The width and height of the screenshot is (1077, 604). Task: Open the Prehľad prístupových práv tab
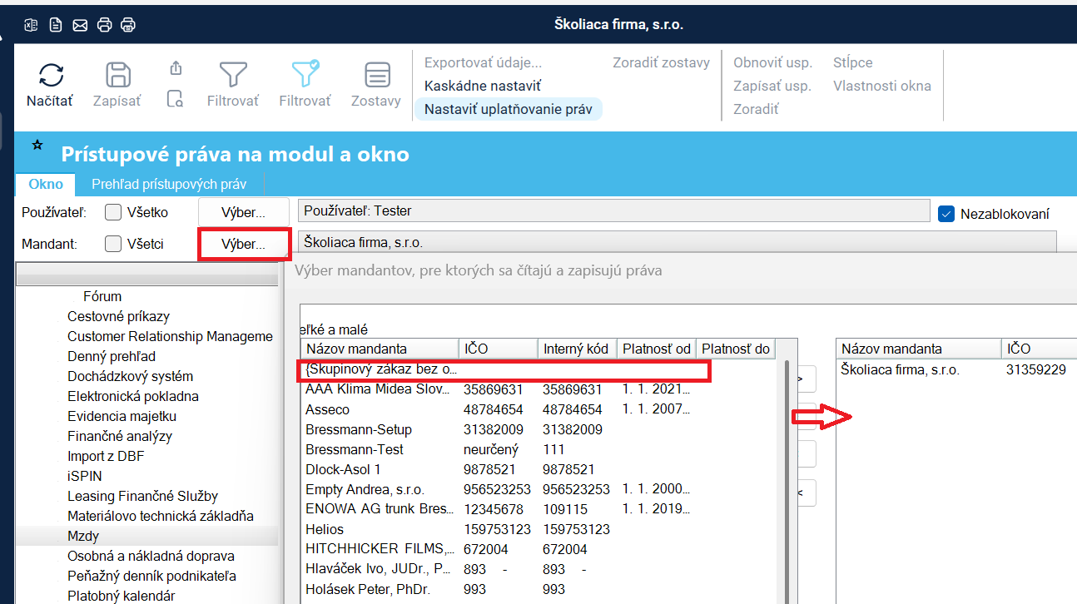coord(169,184)
